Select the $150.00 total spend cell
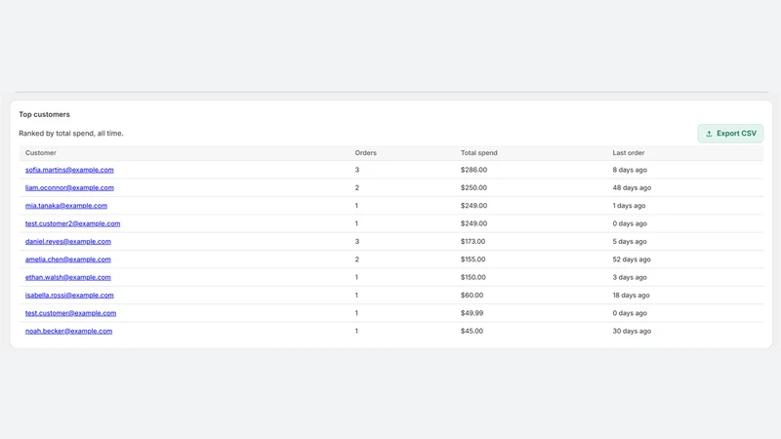Viewport: 781px width, 439px height. pos(473,277)
